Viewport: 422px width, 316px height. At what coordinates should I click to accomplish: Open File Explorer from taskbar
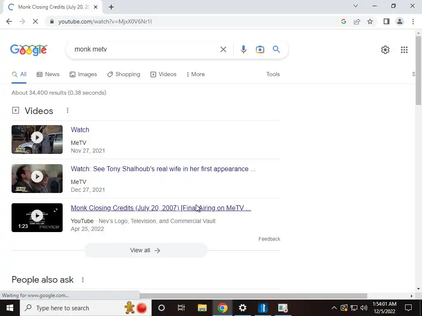pos(202,308)
